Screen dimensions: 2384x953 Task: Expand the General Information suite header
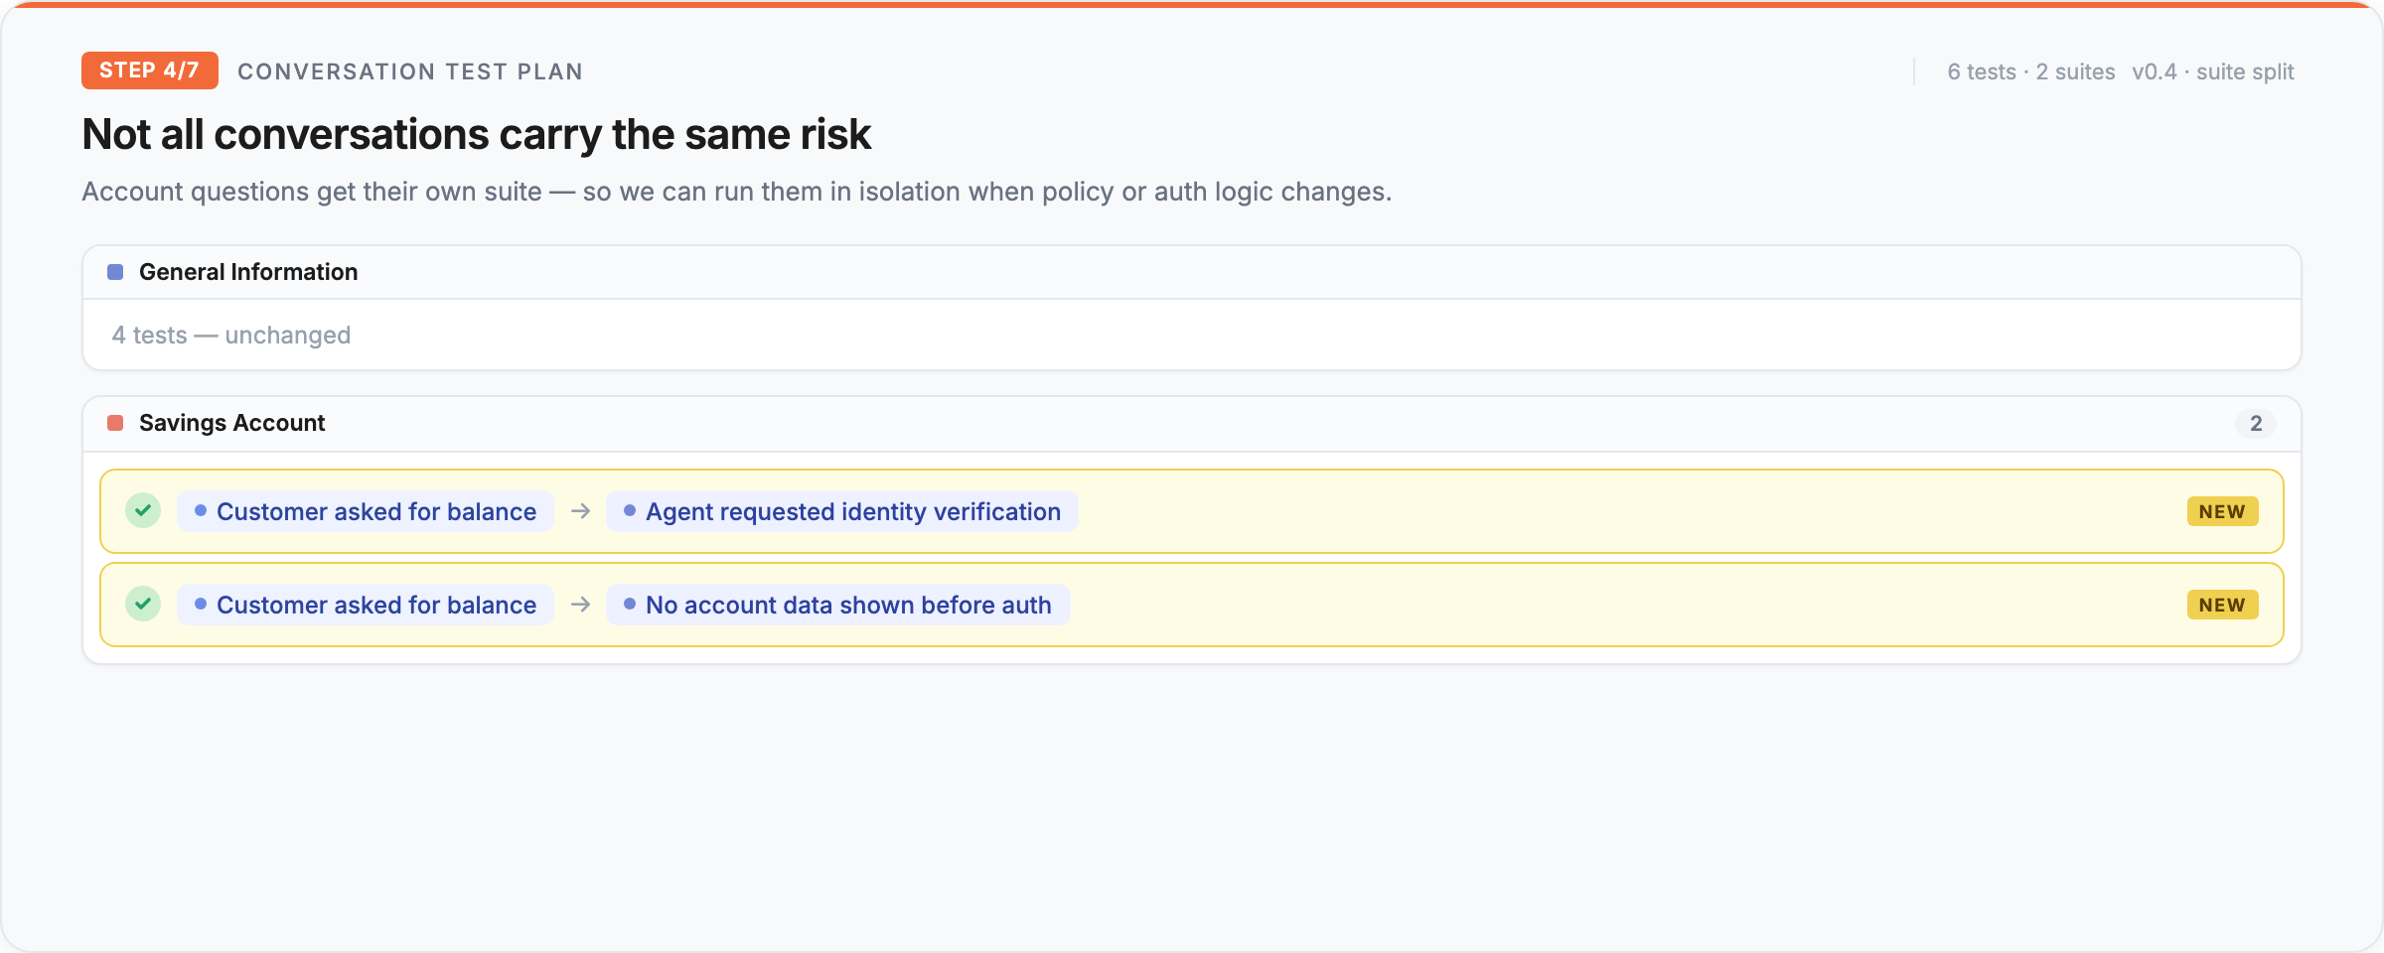coord(248,272)
